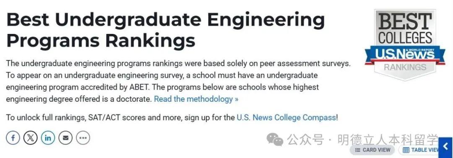Share the rankings on Facebook
Image resolution: width=453 pixels, height=158 pixels.
(13, 138)
